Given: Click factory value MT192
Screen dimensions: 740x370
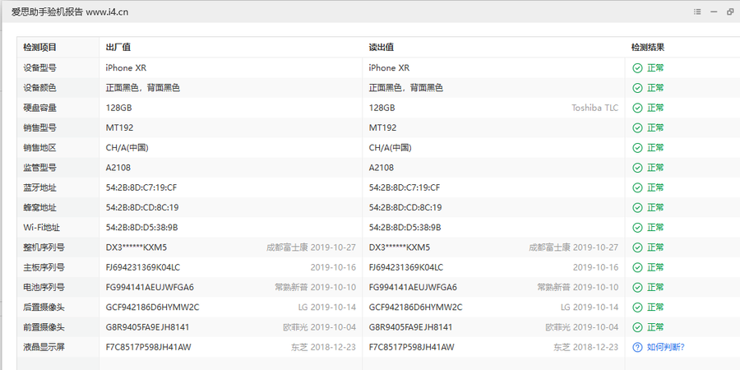Looking at the screenshot, I should click(119, 128).
